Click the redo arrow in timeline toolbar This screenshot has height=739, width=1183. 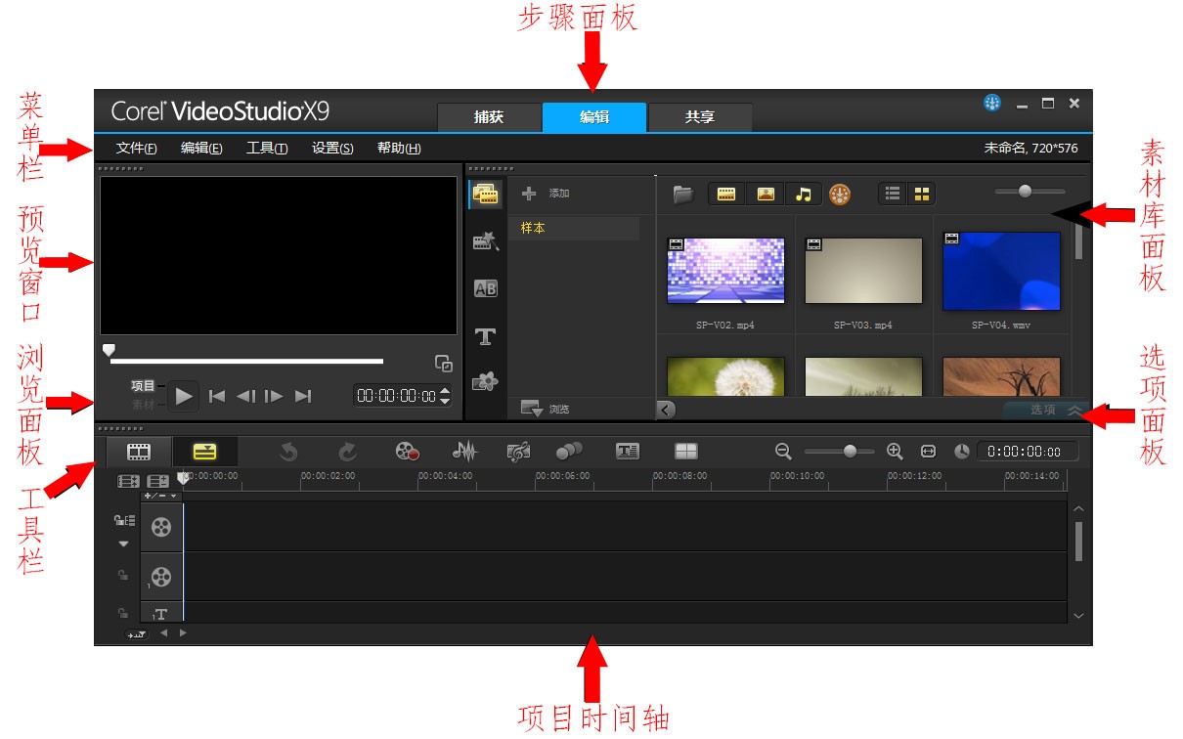[348, 451]
